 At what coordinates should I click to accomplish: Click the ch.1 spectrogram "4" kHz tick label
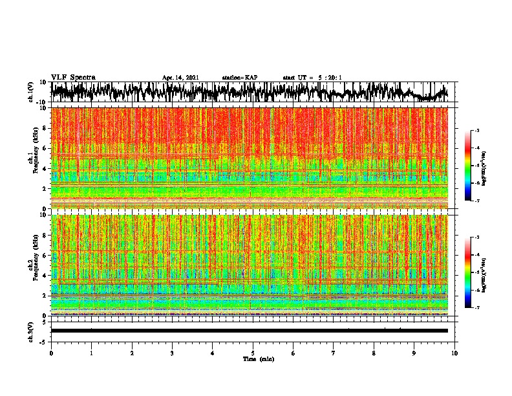[x=45, y=169]
